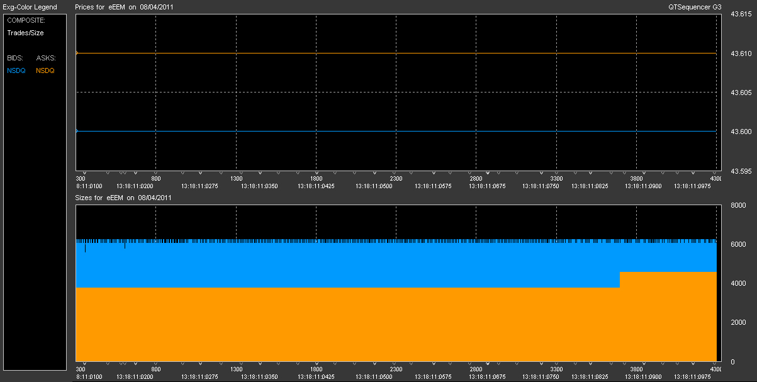Screen dimensions: 757x382
Task: Click the ASKS: legend label
Action: (x=46, y=58)
